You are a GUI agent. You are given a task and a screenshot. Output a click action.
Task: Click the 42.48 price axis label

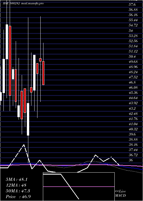click(x=133, y=114)
